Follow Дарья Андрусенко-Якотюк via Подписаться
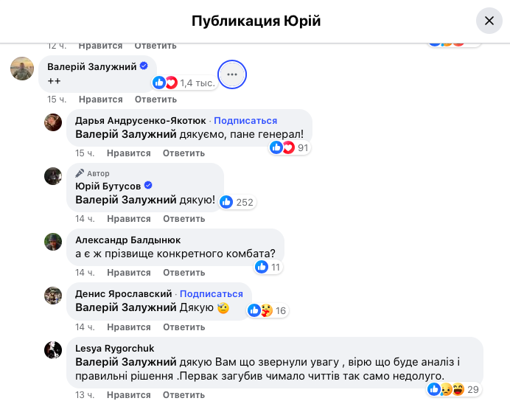This screenshot has height=401, width=510. [245, 121]
